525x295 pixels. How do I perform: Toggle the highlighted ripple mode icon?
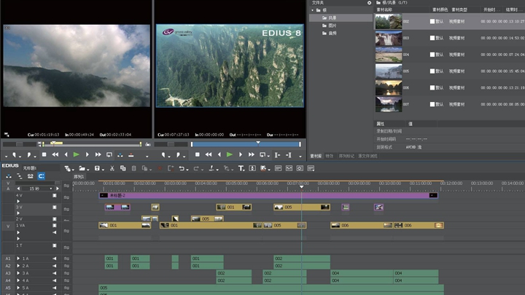[x=41, y=176]
